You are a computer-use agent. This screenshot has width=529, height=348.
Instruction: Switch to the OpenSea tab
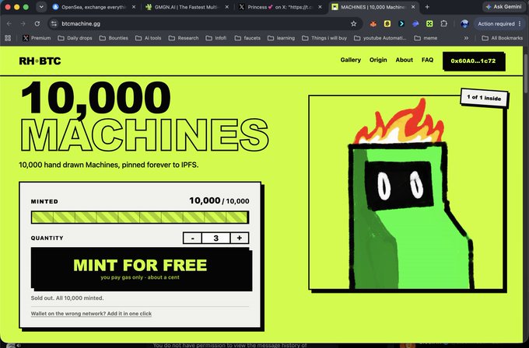click(x=94, y=7)
